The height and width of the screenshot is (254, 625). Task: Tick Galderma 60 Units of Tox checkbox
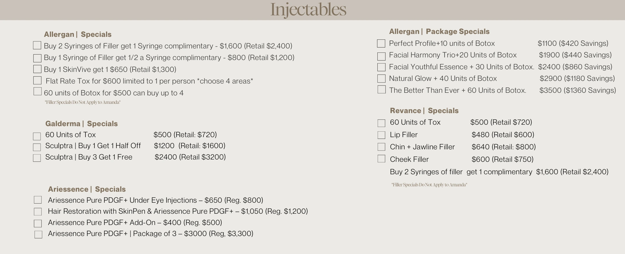click(x=37, y=136)
